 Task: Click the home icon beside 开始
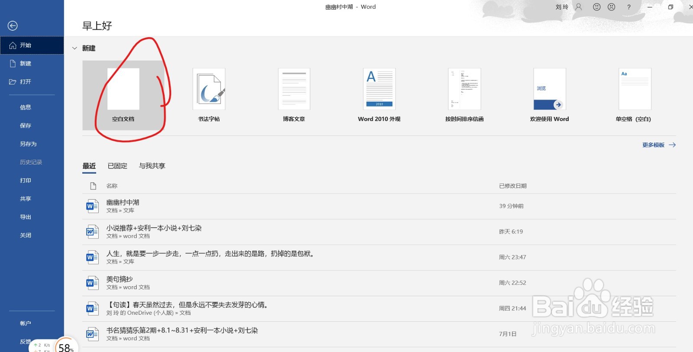pos(13,45)
